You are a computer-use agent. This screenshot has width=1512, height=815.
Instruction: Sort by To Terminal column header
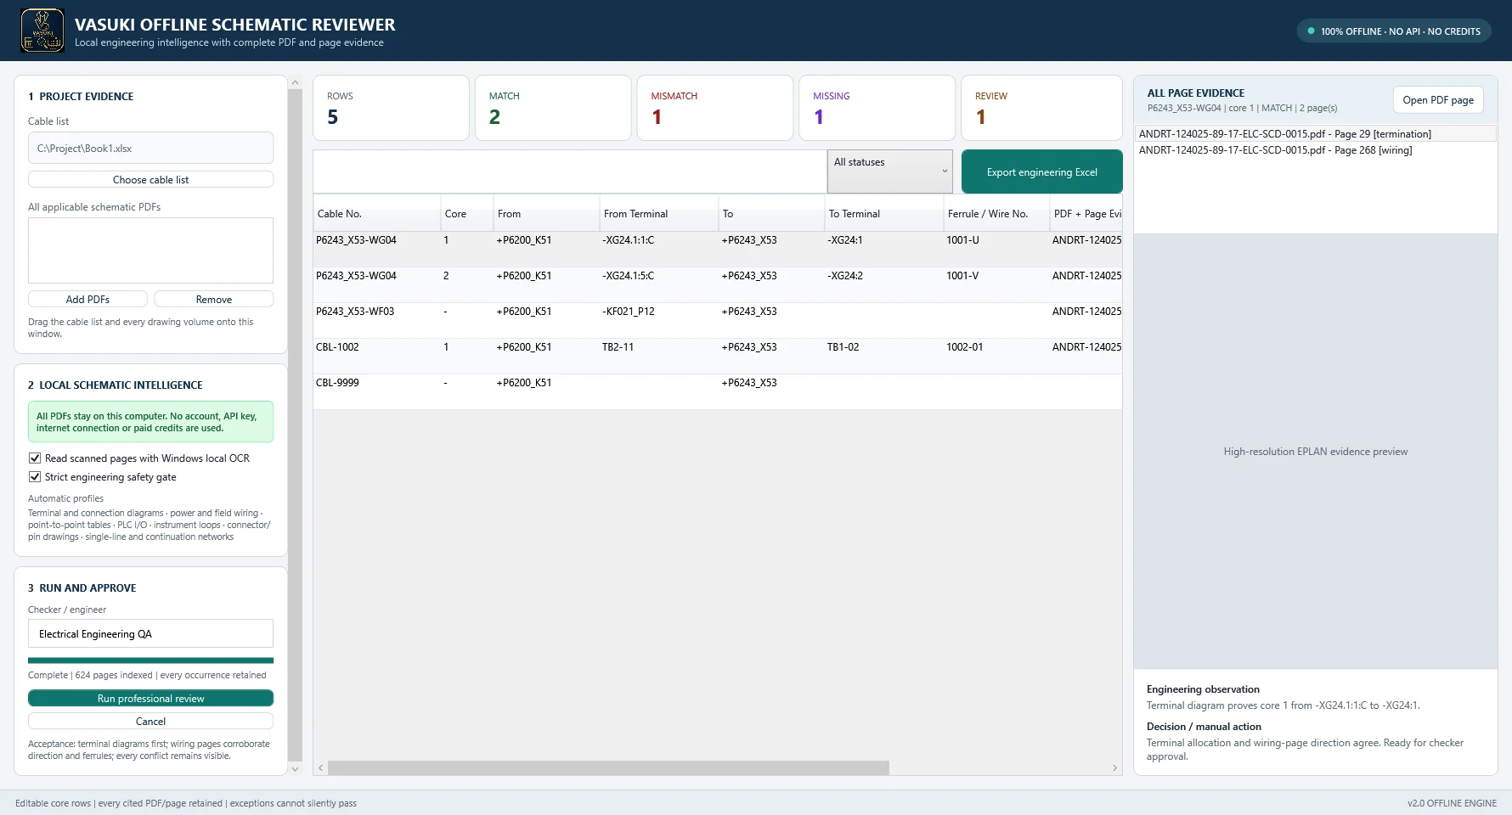[x=884, y=213]
